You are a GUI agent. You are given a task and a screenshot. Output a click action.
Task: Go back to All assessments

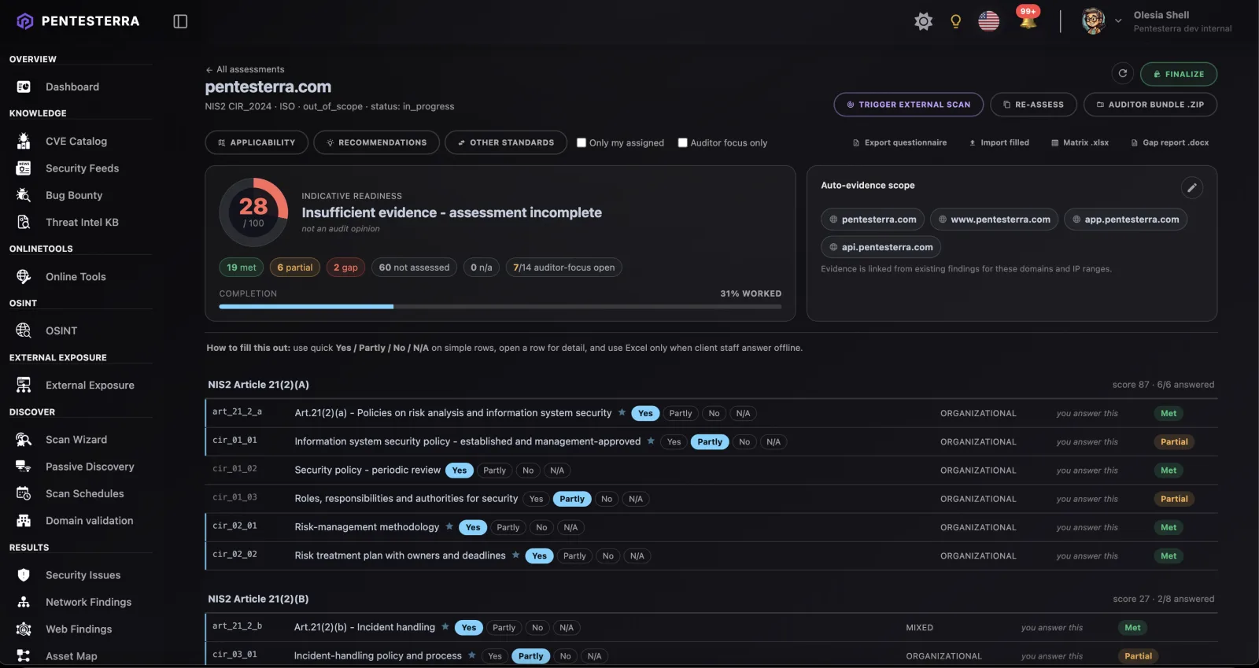coord(245,69)
